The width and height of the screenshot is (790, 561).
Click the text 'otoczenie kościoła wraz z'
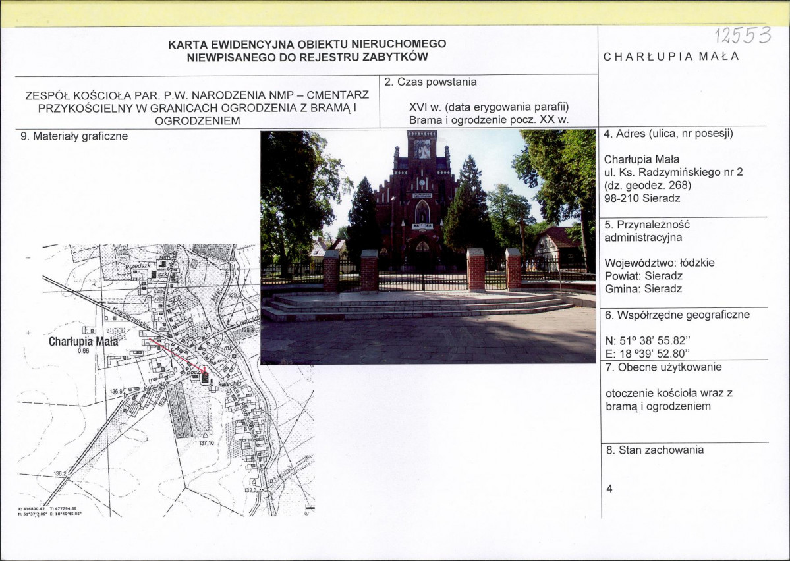point(669,393)
